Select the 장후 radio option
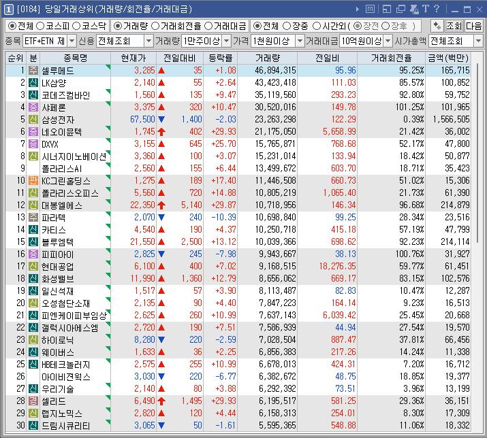487x438 pixels. (385, 26)
